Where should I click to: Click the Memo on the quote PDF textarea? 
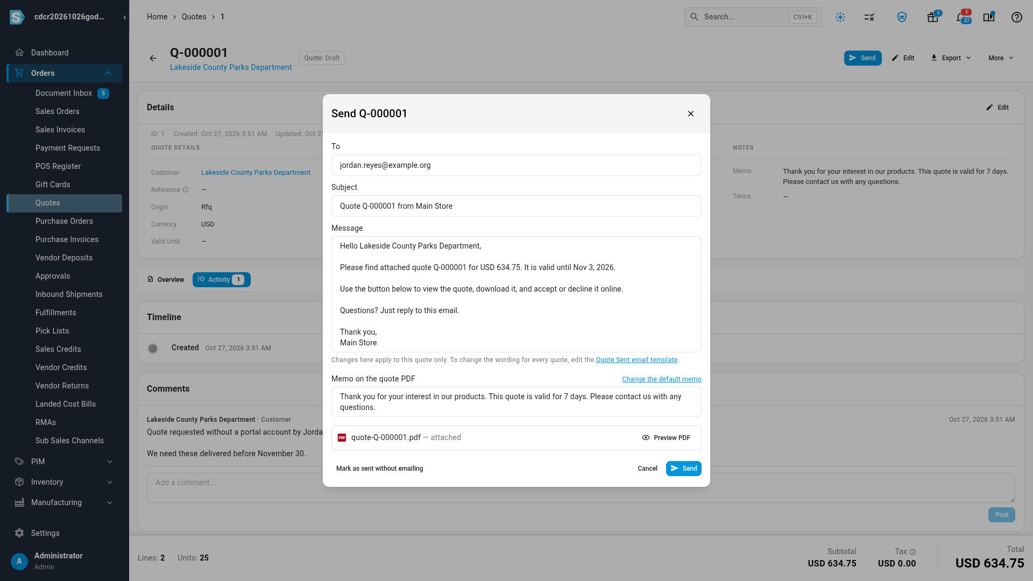[516, 402]
